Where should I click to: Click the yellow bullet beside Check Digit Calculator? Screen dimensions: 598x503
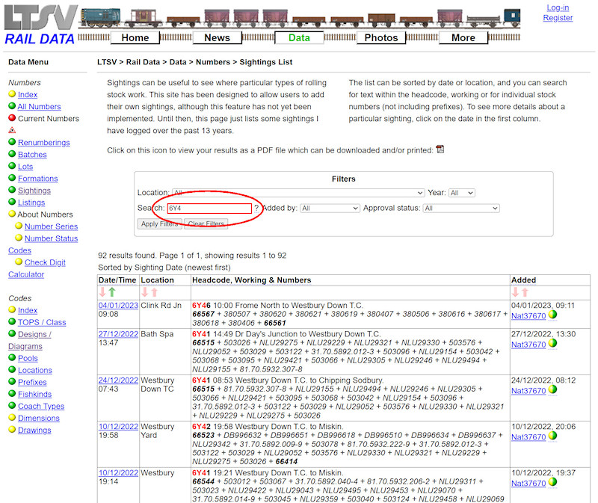click(x=19, y=262)
